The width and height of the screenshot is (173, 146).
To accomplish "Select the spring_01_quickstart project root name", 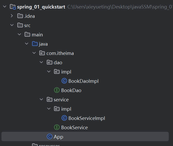I will click(41, 7).
